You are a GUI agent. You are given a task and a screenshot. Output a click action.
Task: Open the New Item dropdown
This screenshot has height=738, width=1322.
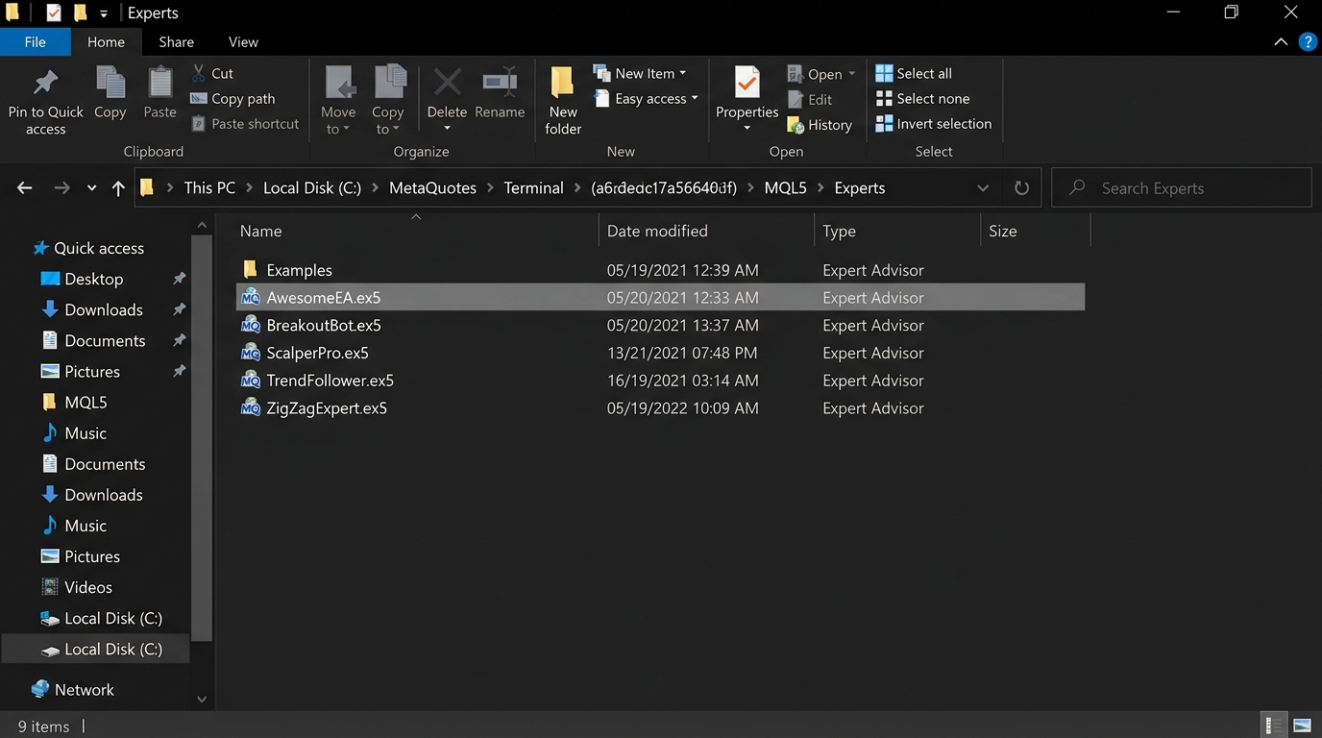[641, 73]
